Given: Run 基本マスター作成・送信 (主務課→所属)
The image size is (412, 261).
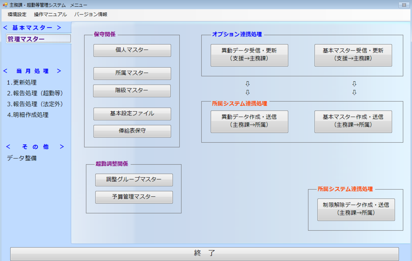Looking at the screenshot, I should tap(353, 122).
